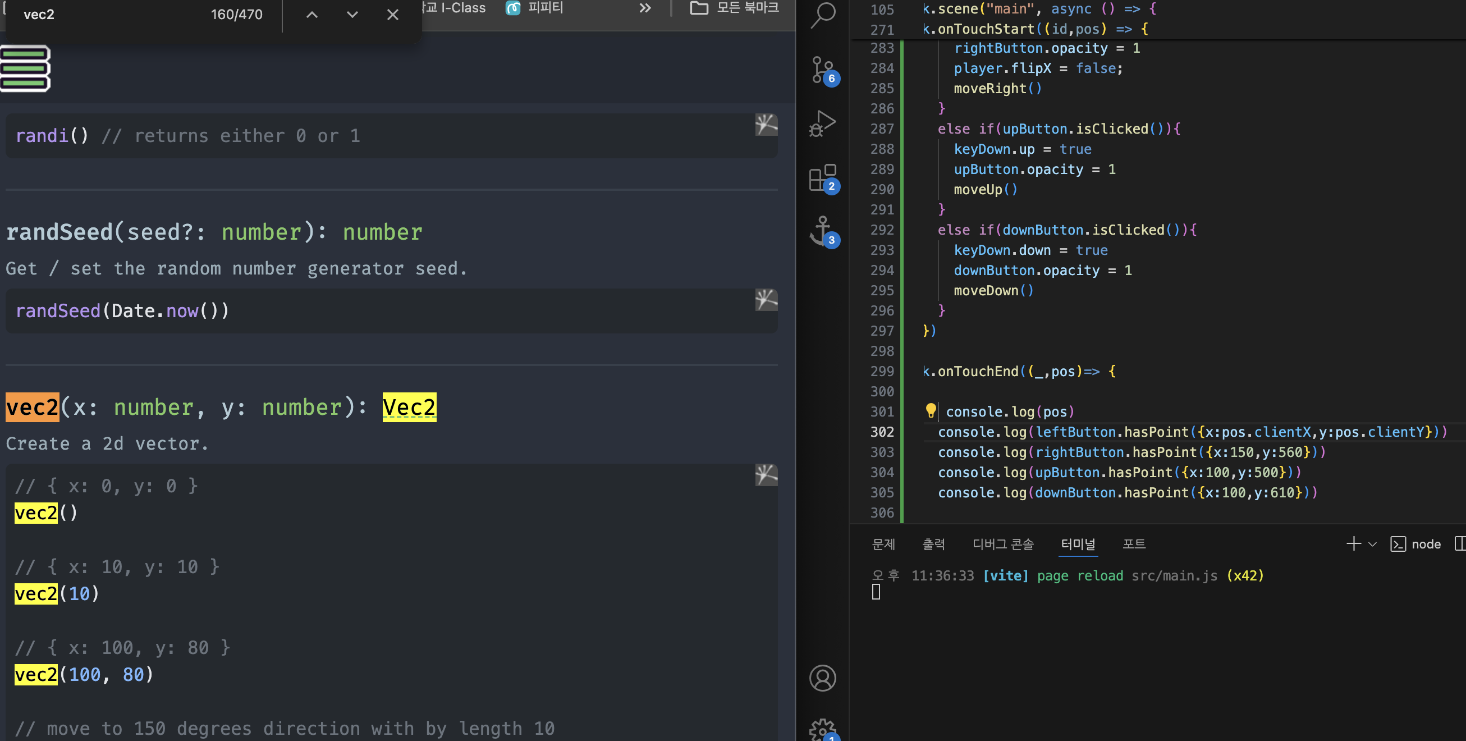Open Source Control view with badge 6

coord(823,70)
